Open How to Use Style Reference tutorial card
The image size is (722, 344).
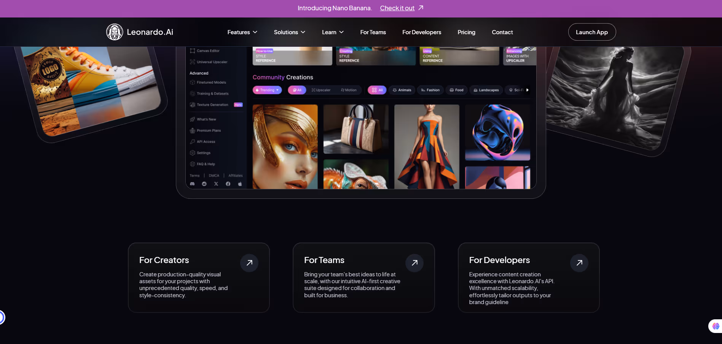292,56
